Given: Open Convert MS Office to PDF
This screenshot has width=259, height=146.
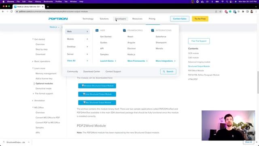Looking at the screenshot, I should (x=48, y=118).
